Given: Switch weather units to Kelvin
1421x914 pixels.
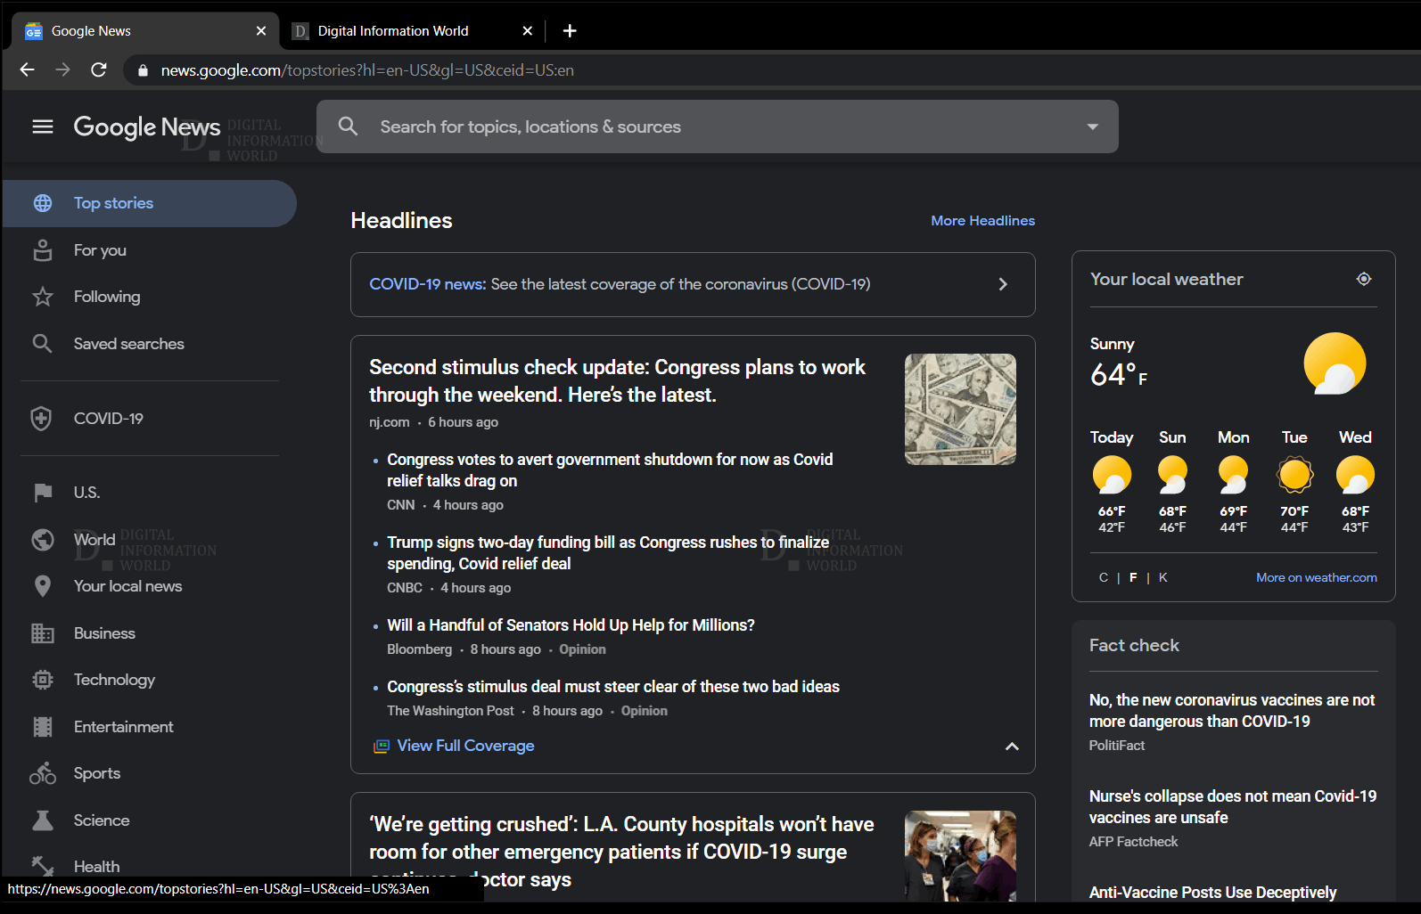Looking at the screenshot, I should coord(1162,577).
